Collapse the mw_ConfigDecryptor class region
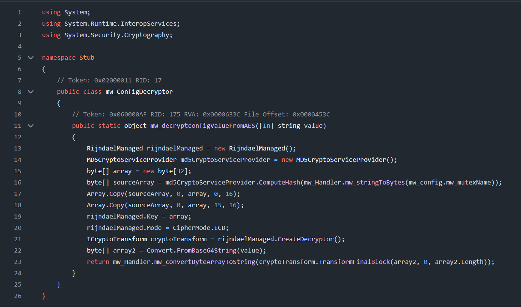This screenshot has width=521, height=307. [x=31, y=91]
